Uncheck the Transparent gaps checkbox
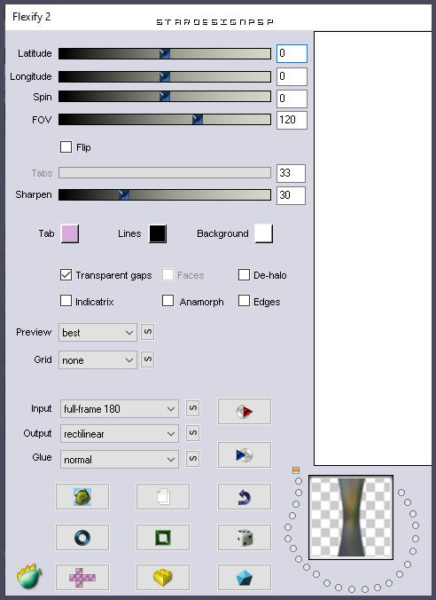The image size is (436, 600). tap(66, 275)
